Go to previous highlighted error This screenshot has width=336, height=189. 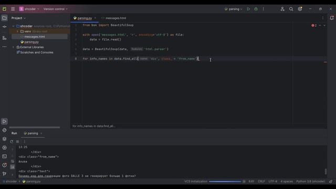(x=320, y=25)
